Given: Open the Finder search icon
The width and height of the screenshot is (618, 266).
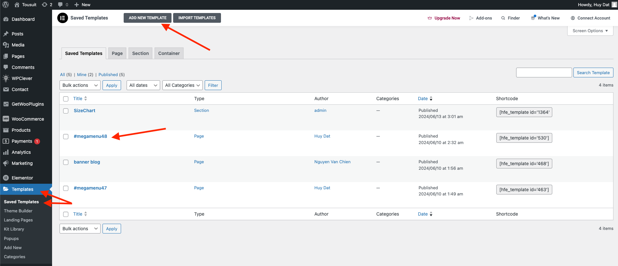Looking at the screenshot, I should pos(503,18).
